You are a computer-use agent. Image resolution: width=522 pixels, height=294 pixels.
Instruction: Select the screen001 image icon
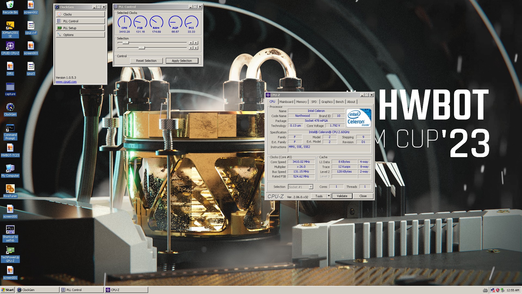10,273
